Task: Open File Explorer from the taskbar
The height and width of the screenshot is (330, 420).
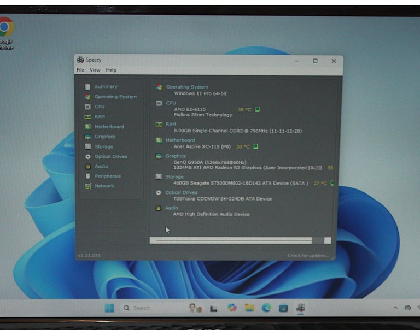Action: coord(249,308)
